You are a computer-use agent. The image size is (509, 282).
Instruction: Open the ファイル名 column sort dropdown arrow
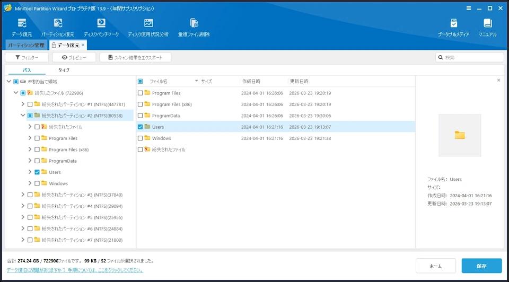pyautogui.click(x=196, y=81)
